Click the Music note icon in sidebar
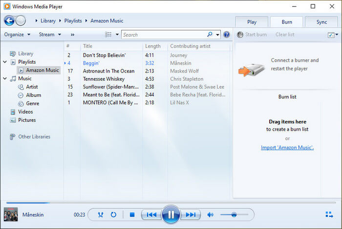Screen dimensions: 342x229 point(13,79)
